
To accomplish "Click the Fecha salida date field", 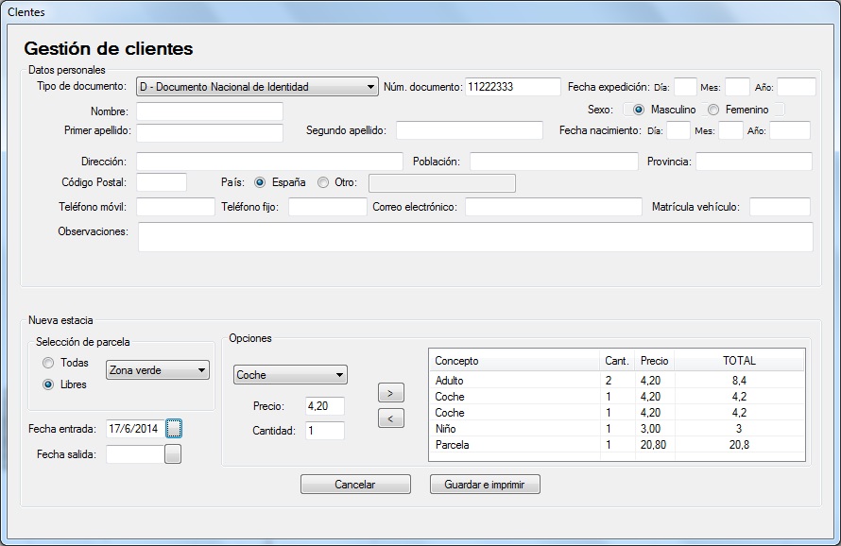I will pyautogui.click(x=135, y=454).
